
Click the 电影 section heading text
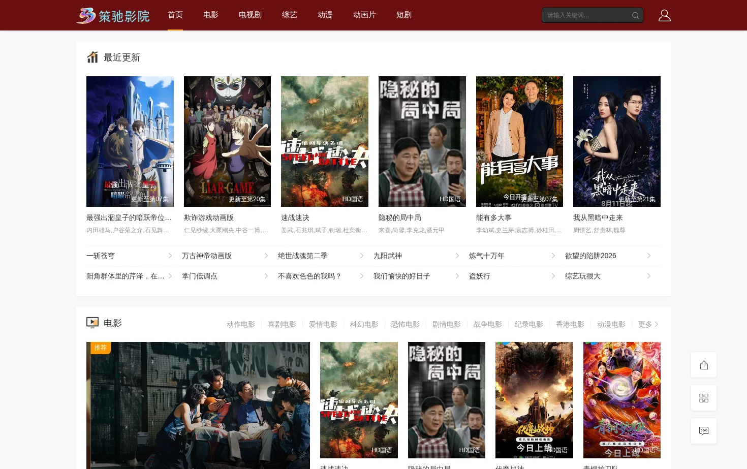click(113, 323)
